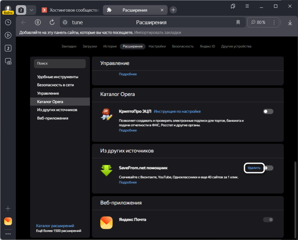This screenshot has width=298, height=240.
Task: Click Подробнее under КриптоПро ЭЦП
Action: 128,130
